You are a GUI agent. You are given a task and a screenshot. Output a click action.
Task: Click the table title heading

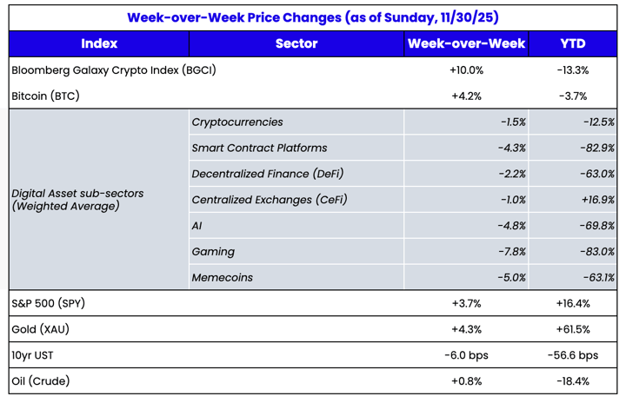coord(313,17)
